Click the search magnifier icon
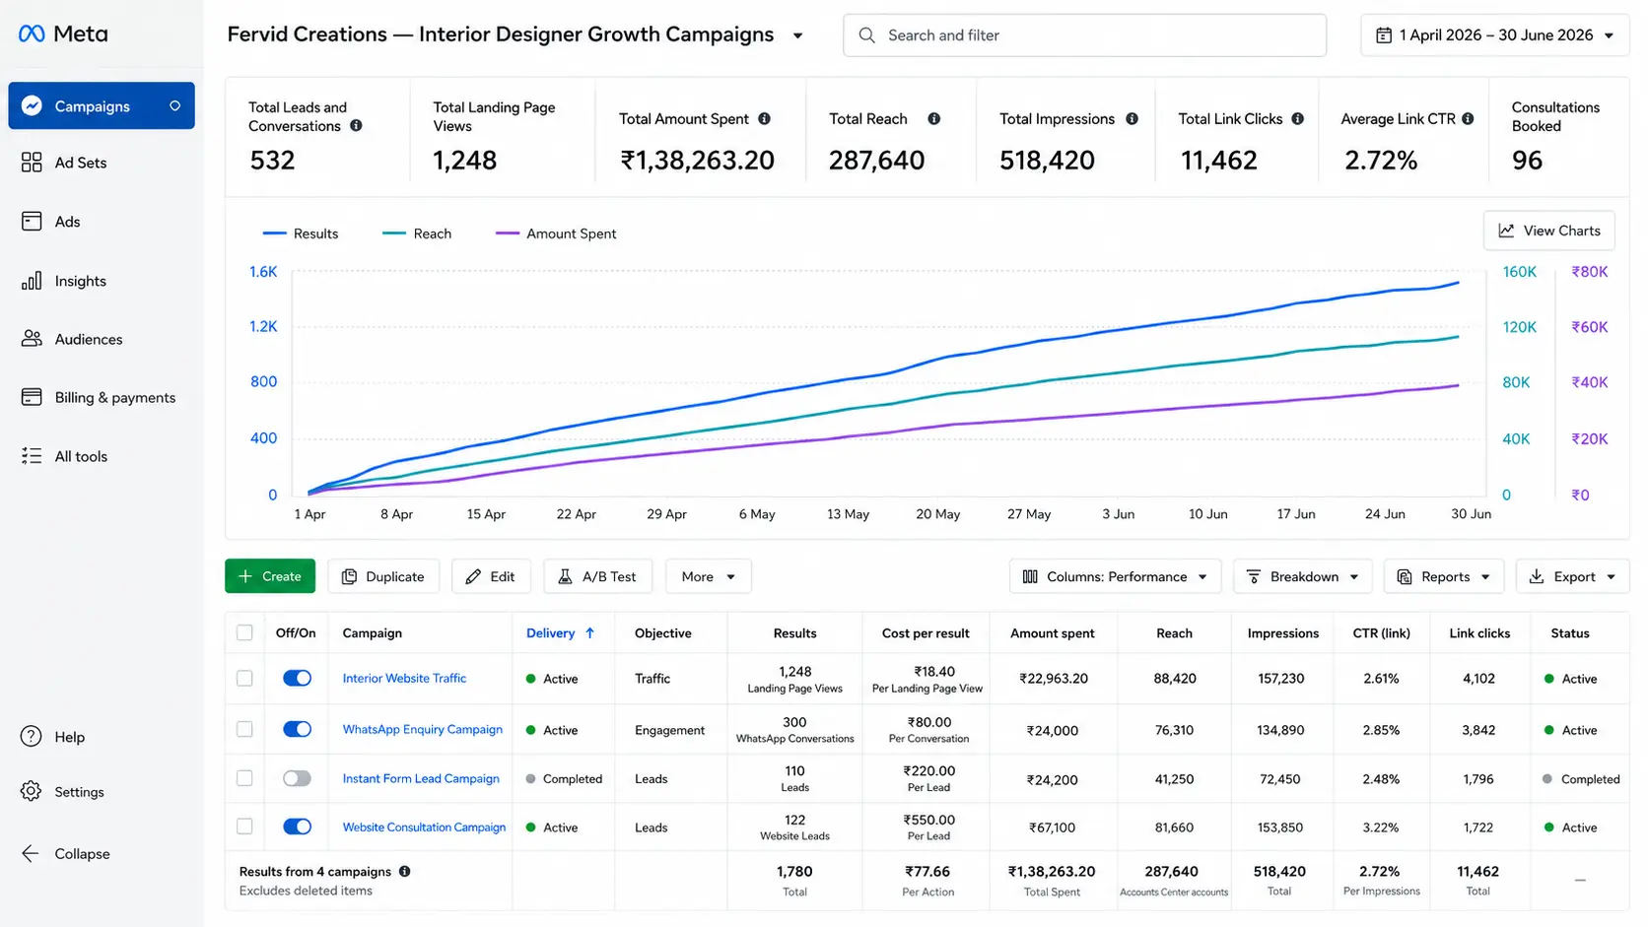 [x=867, y=35]
